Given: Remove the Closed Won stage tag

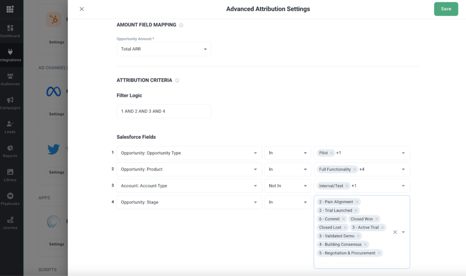Looking at the screenshot, I should (x=376, y=219).
